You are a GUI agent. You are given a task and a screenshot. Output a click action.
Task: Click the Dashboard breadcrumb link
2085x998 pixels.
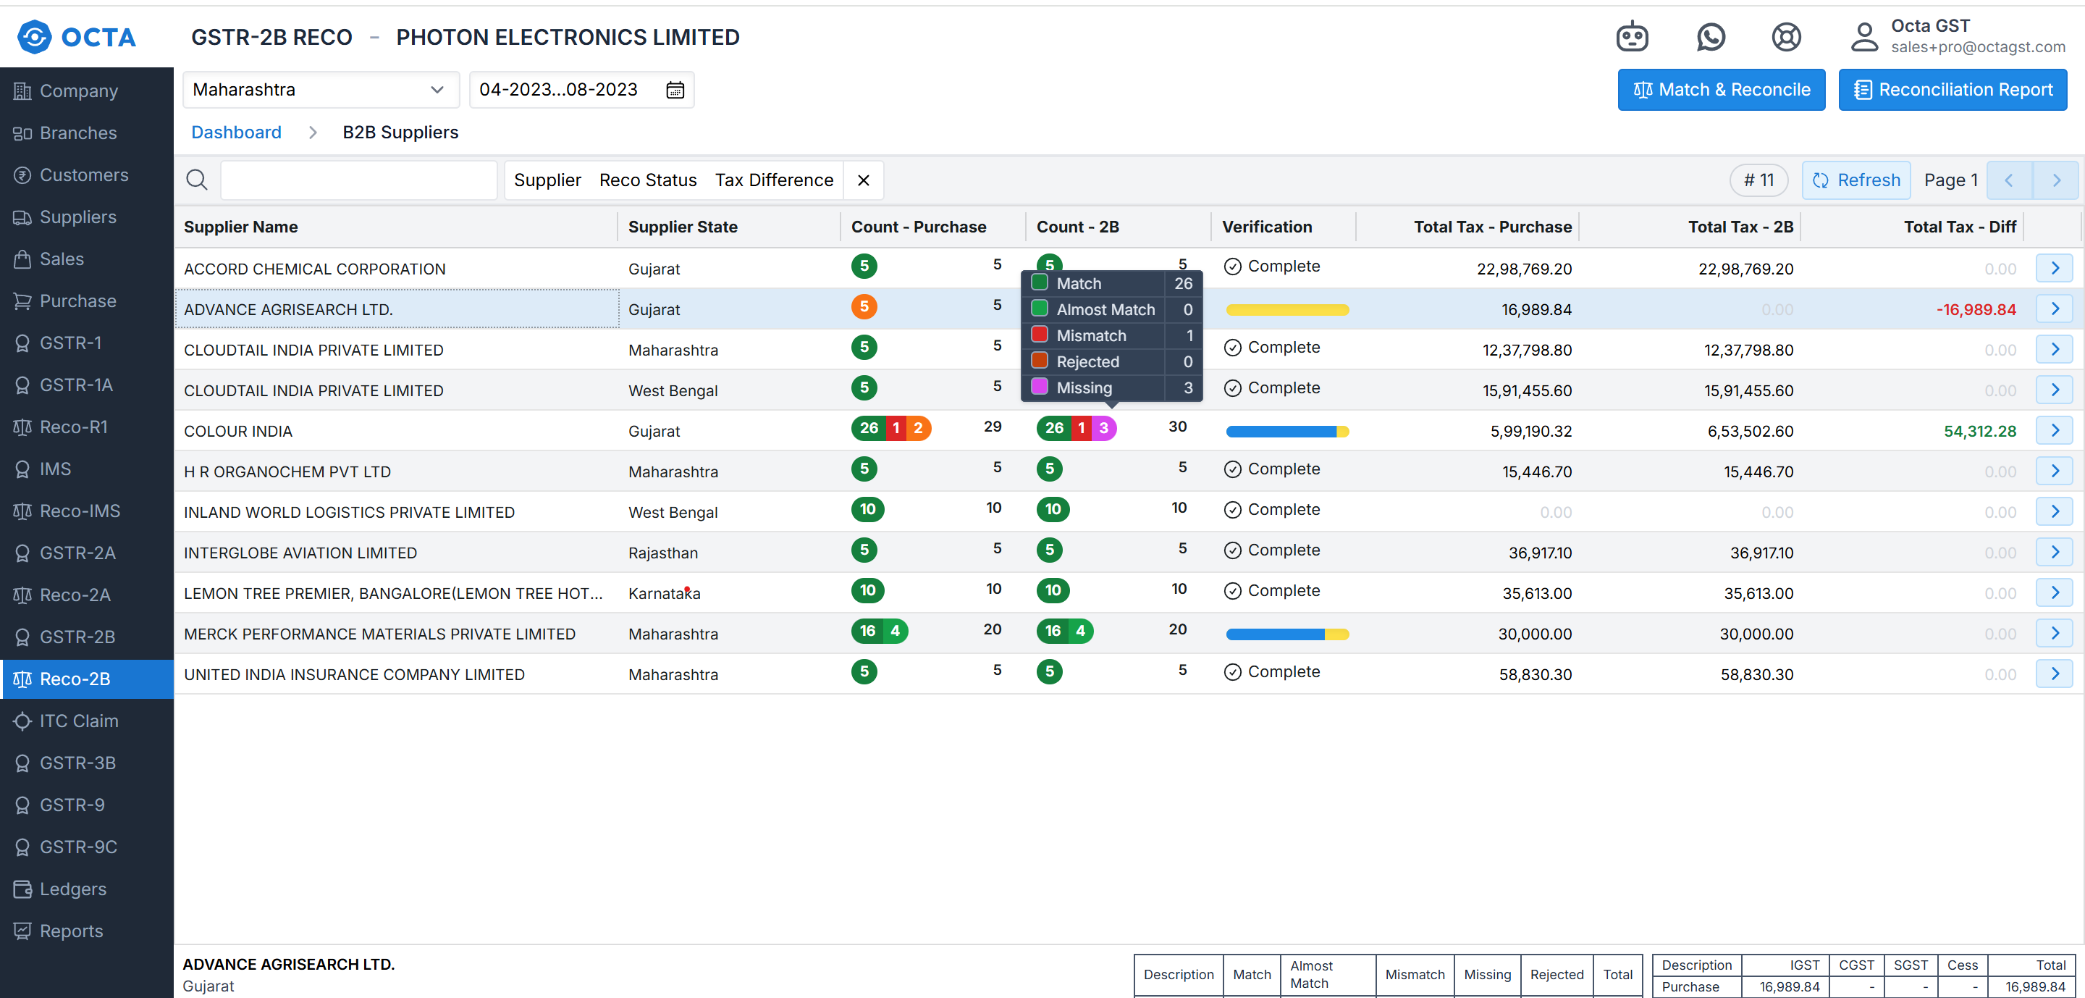pyautogui.click(x=236, y=132)
